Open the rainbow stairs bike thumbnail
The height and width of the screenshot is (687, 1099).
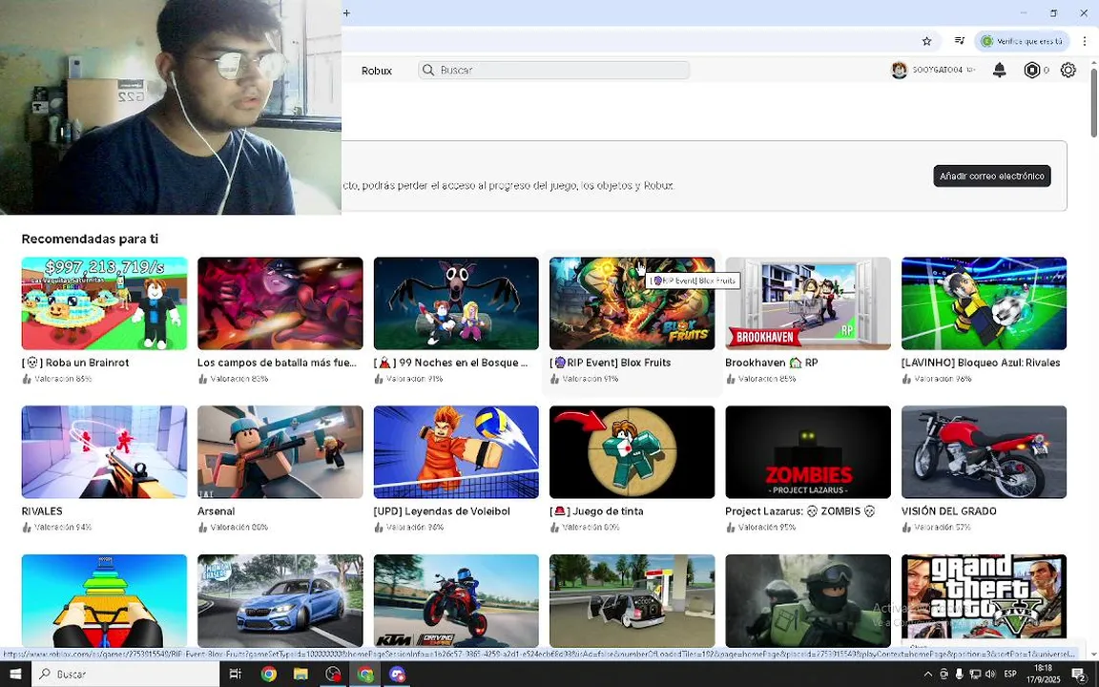(x=104, y=601)
